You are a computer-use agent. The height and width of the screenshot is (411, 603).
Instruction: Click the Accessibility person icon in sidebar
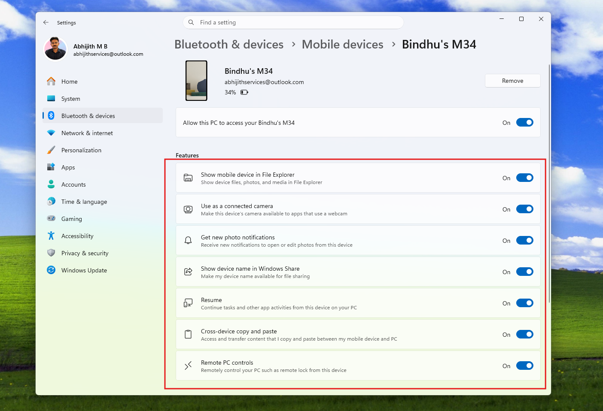(51, 236)
